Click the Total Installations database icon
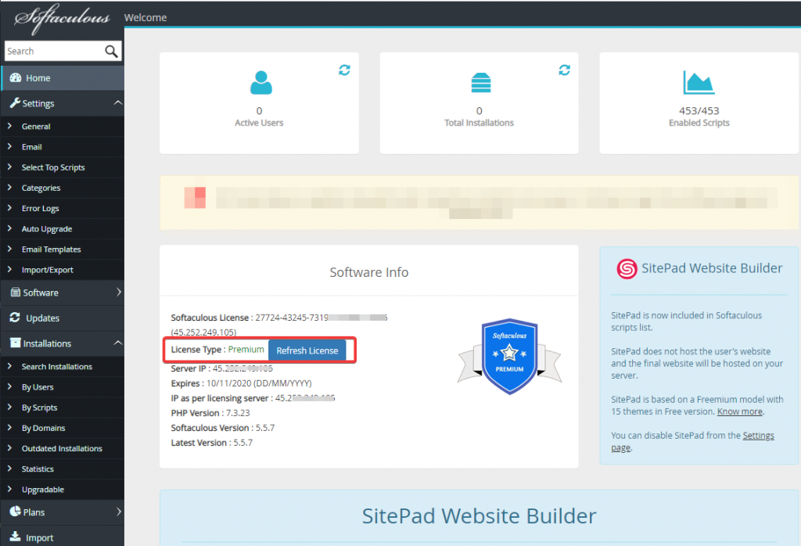801x546 pixels. tap(481, 83)
